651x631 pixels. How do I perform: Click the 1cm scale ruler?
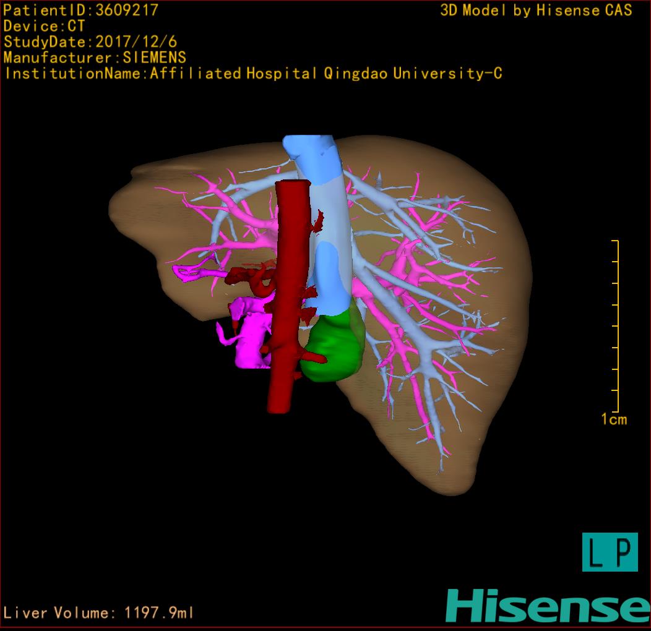click(x=616, y=326)
